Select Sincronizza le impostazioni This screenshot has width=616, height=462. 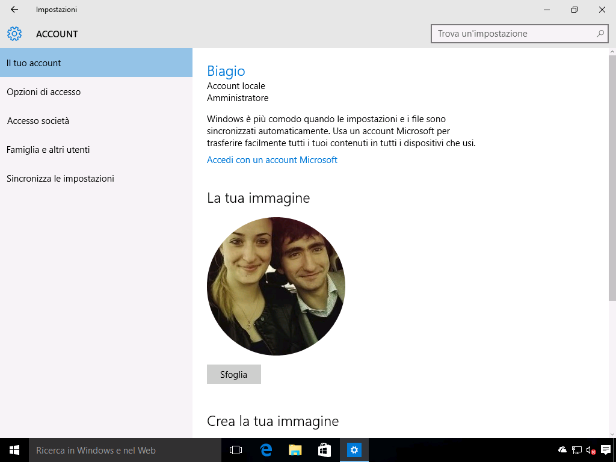(96, 178)
